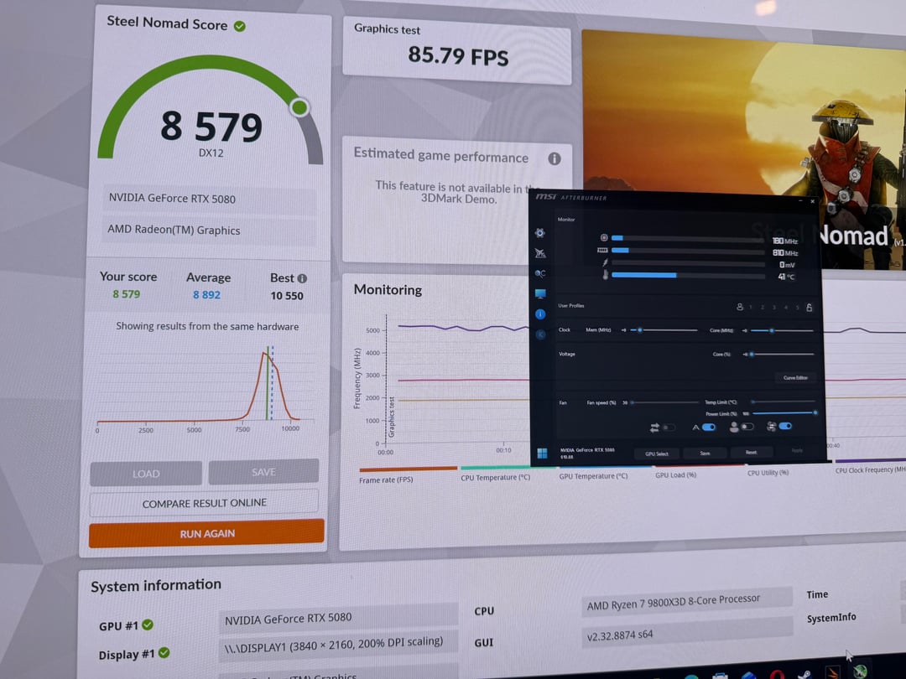Click the SAVE button in 3DMark
Image resolution: width=906 pixels, height=679 pixels.
click(x=263, y=472)
